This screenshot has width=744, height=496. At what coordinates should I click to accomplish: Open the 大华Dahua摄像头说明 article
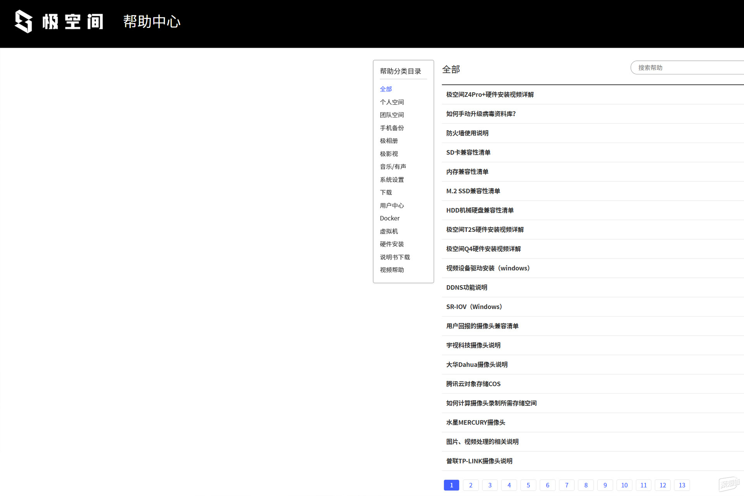[x=477, y=365]
